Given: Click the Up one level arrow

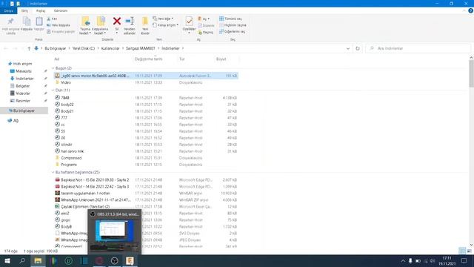Looking at the screenshot, I should point(29,48).
